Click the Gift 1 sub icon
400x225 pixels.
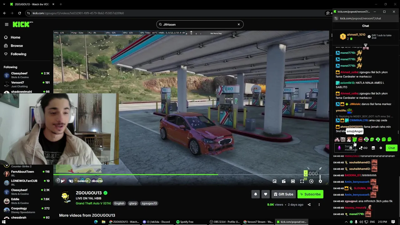[369, 37]
